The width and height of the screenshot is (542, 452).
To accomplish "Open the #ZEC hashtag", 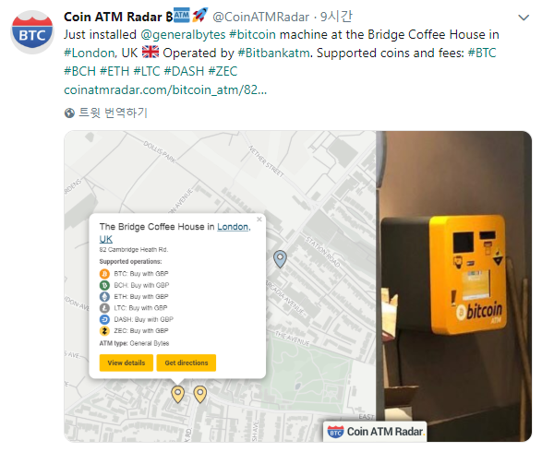I will pyautogui.click(x=223, y=71).
